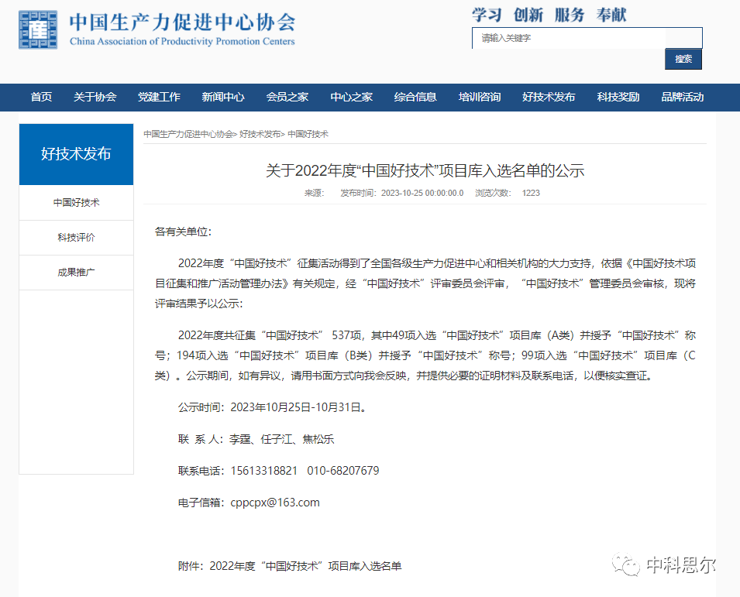Click breadcrumb link 中国好技术

(x=308, y=135)
